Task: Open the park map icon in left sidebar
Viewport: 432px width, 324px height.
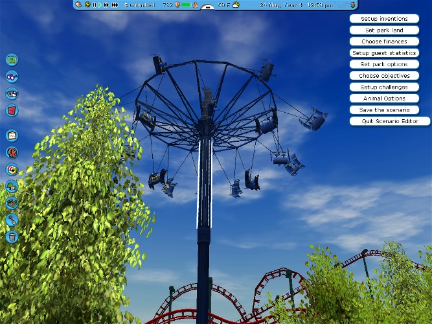Action: [x=12, y=60]
